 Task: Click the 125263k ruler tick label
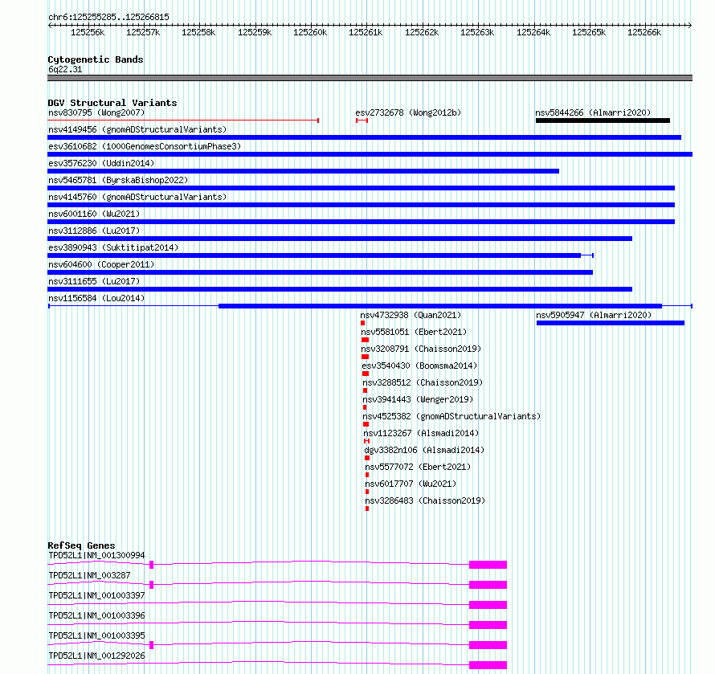pyautogui.click(x=477, y=32)
